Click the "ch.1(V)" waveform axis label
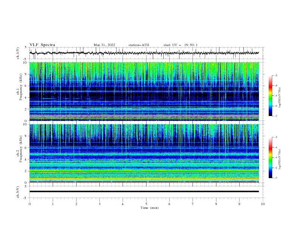This screenshot has width=296, height=229. 18,53
